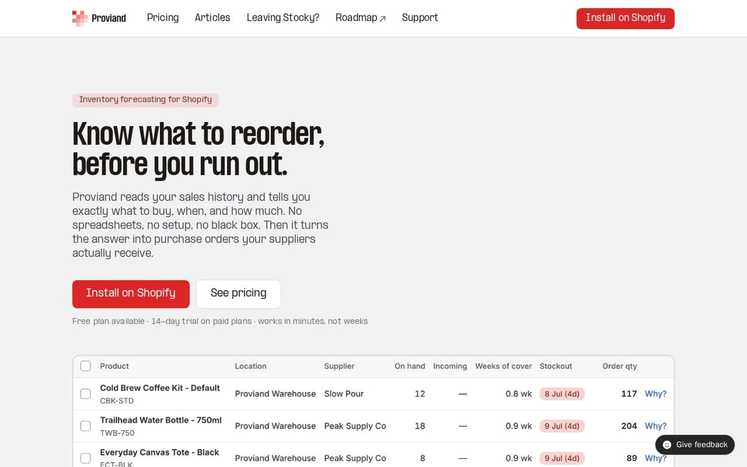The height and width of the screenshot is (467, 747).
Task: Check the Trailhead Water Bottle row checkbox
Action: click(86, 426)
